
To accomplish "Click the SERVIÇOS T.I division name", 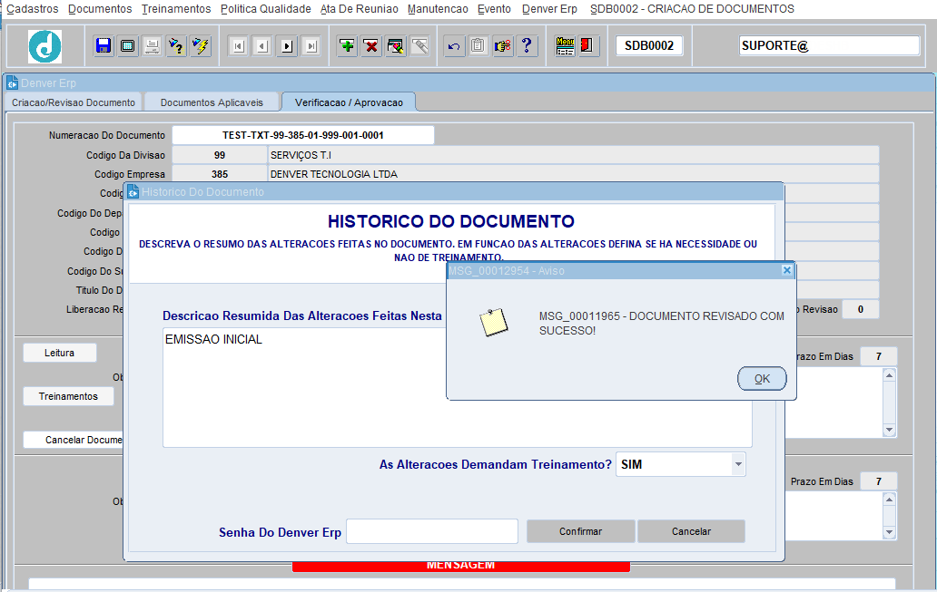I will pos(301,155).
